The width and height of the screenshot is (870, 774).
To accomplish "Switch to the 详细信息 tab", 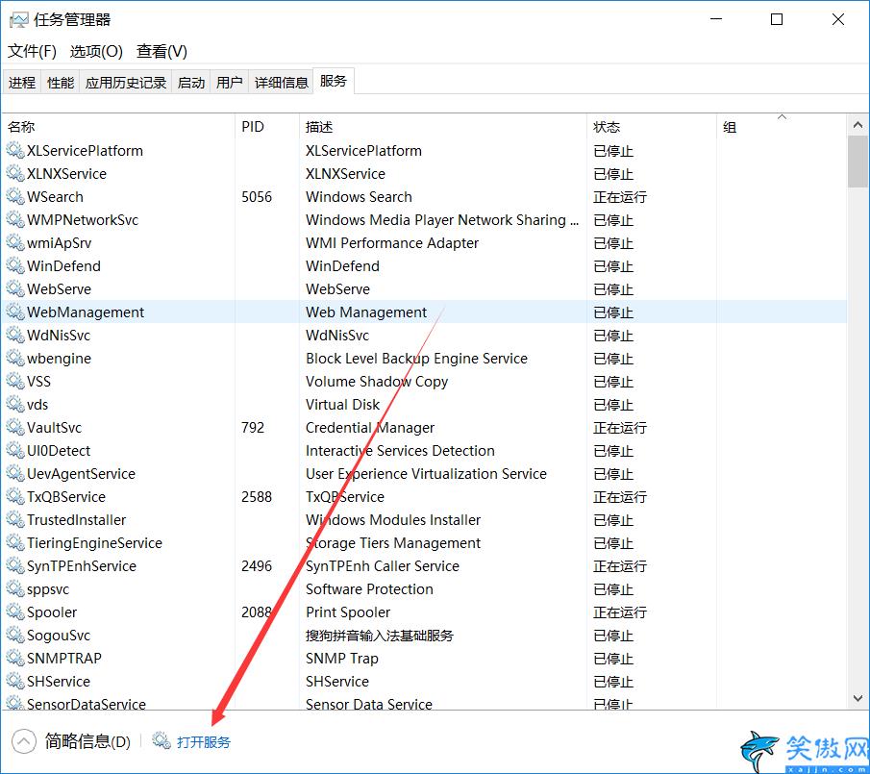I will coord(282,83).
